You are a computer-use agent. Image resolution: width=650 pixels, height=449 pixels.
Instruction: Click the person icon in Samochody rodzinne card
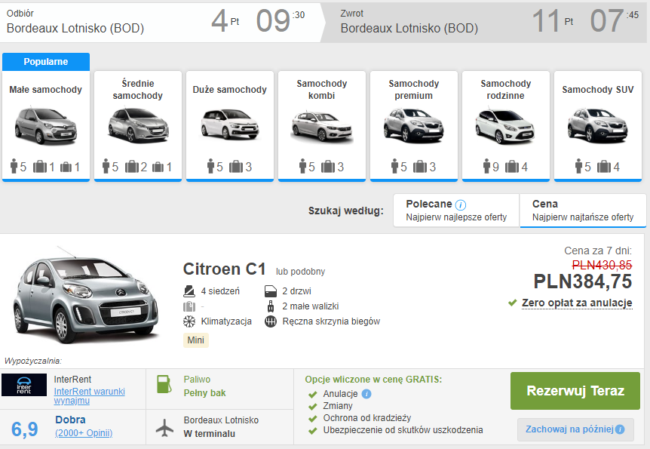(486, 166)
